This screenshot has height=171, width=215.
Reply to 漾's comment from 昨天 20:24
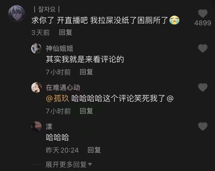pos(94,150)
